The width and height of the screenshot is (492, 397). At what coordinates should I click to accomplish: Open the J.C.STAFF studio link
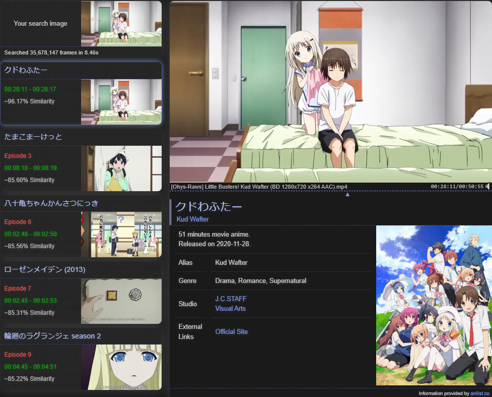click(x=231, y=299)
